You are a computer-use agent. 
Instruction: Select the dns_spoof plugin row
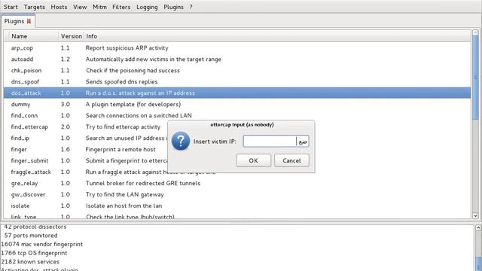[237, 82]
